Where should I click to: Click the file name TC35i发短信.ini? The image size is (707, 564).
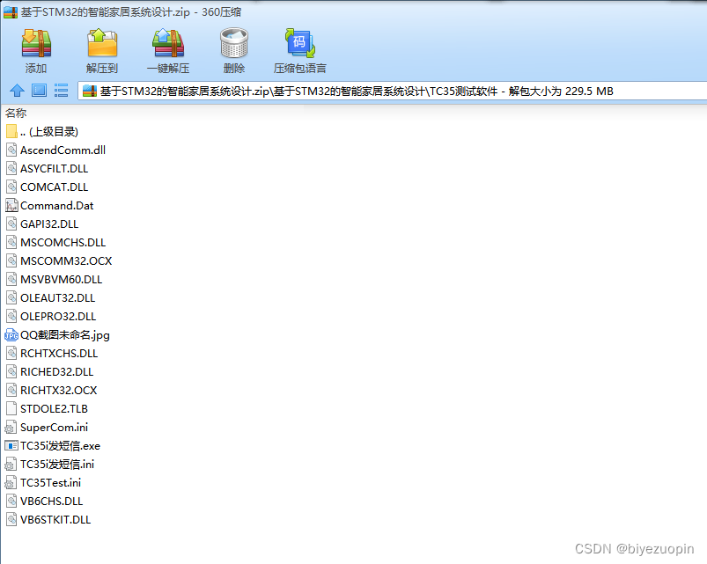tap(57, 464)
